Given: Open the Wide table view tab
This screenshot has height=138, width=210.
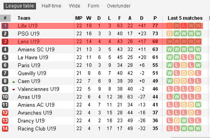Looking at the screenshot, I should (x=75, y=6).
